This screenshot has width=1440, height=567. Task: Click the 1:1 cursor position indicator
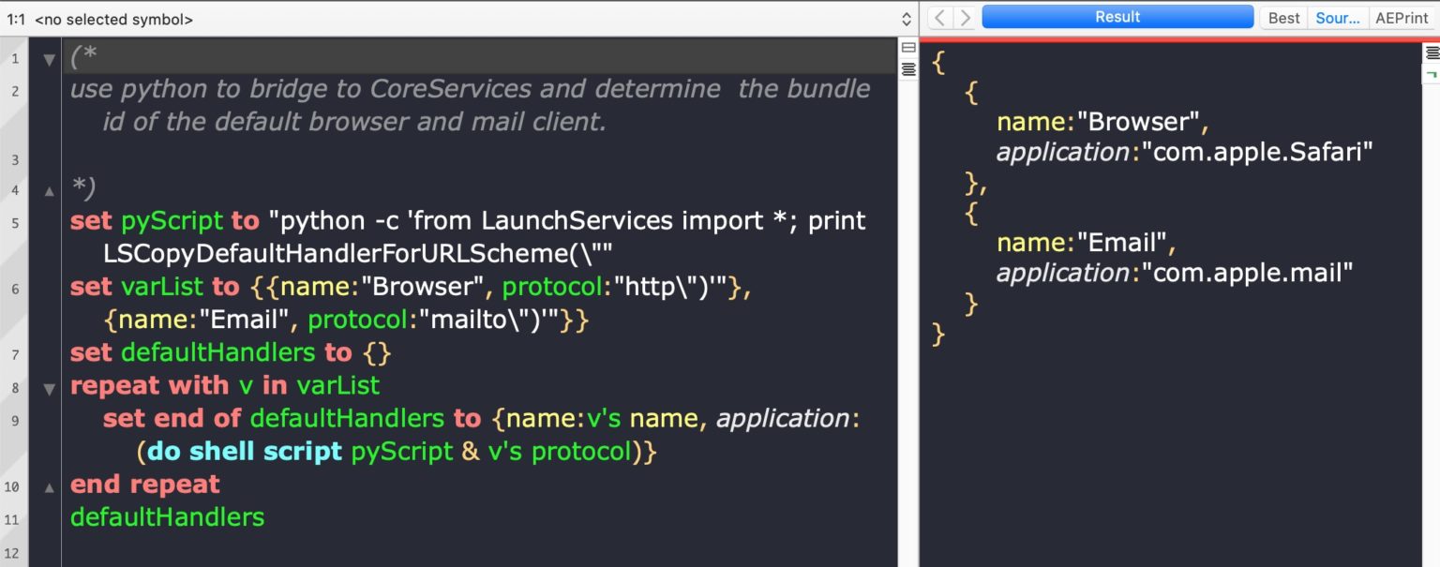point(16,19)
